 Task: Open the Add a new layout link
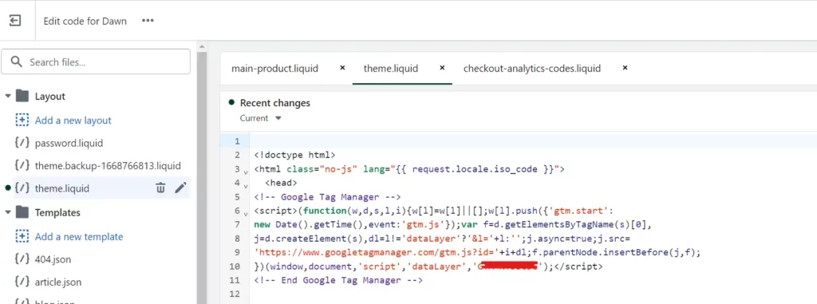click(73, 120)
